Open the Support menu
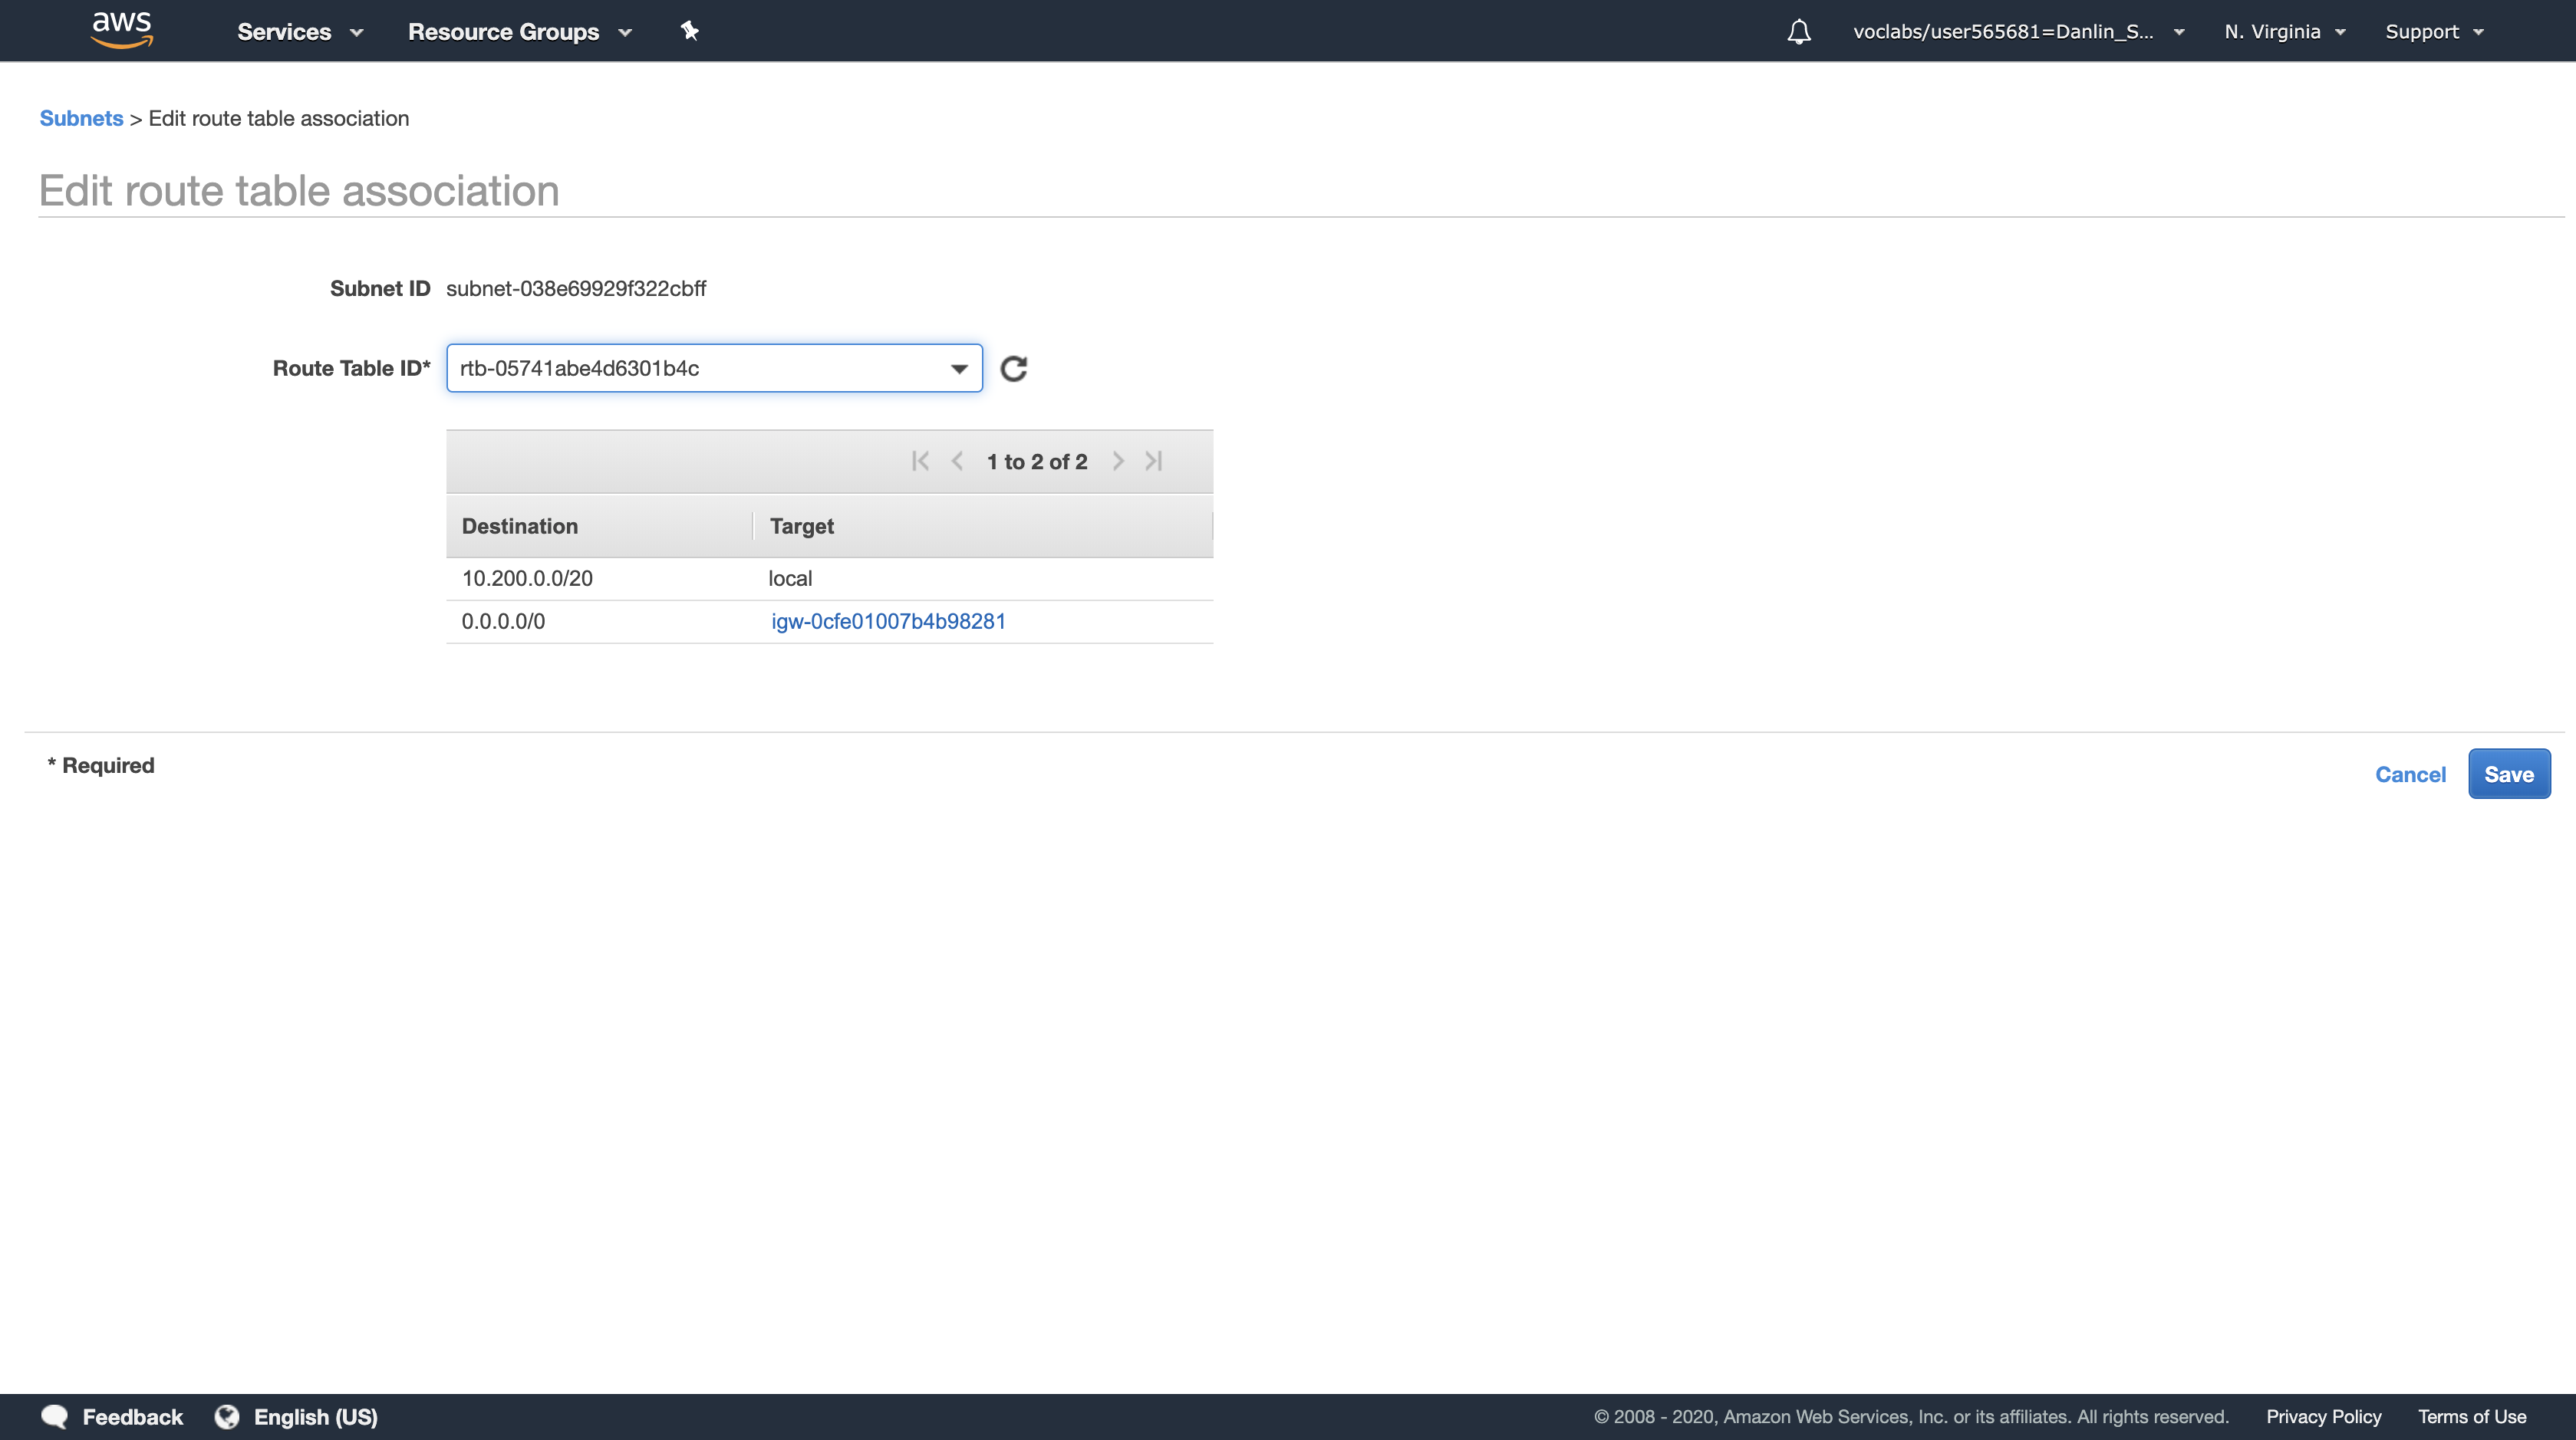Screen dimensions: 2576x1440 [2433, 32]
